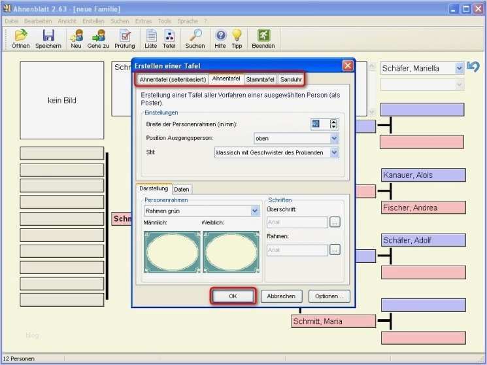Show the Tipp lightbulb icon
Screen dimensions: 487x365
point(237,35)
